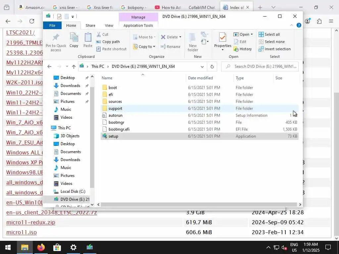Click This PC in address breadcrumb
Viewport: 339px width, 254px height.
pyautogui.click(x=98, y=66)
